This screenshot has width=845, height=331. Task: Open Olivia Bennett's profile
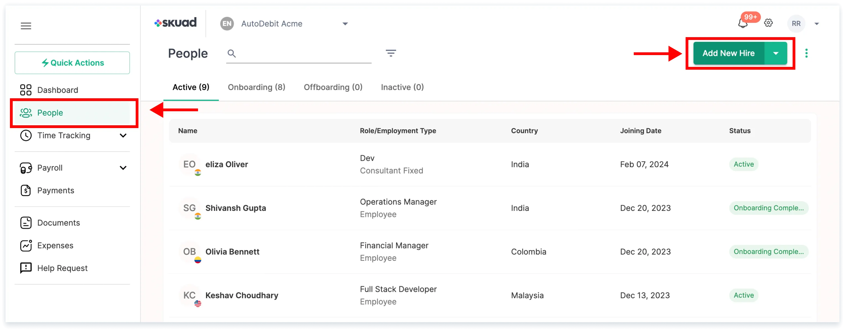click(232, 252)
